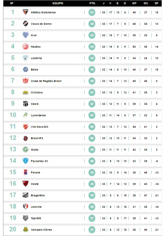Click the 27 points badge for Tupi-MG
The image size is (167, 236).
click(x=92, y=218)
